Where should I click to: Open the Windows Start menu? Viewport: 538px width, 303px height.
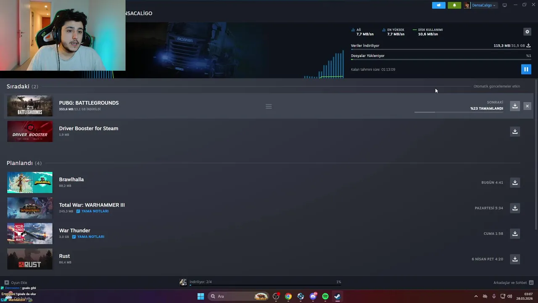(x=200, y=296)
